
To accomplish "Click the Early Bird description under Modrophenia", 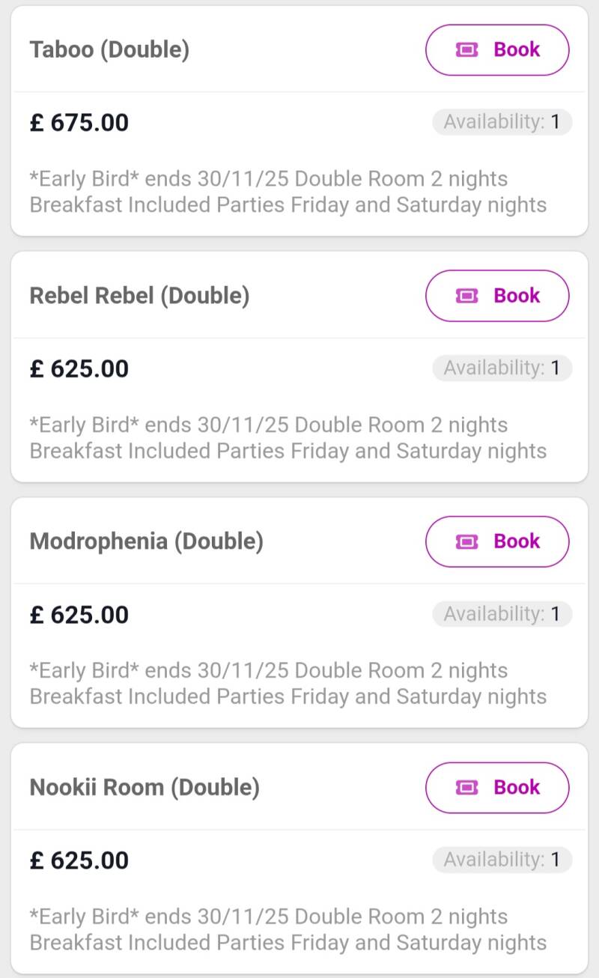I will [288, 684].
